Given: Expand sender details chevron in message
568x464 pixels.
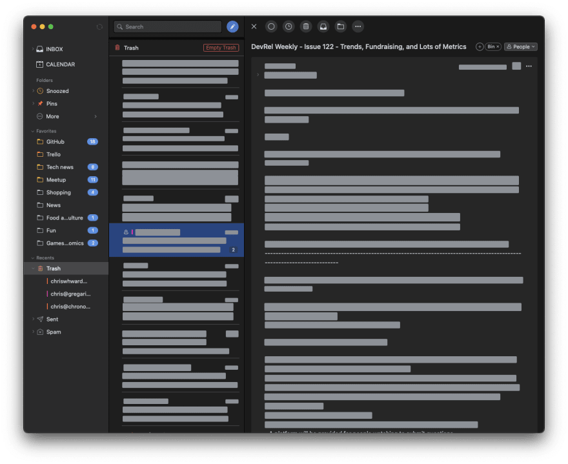Looking at the screenshot, I should (x=258, y=75).
